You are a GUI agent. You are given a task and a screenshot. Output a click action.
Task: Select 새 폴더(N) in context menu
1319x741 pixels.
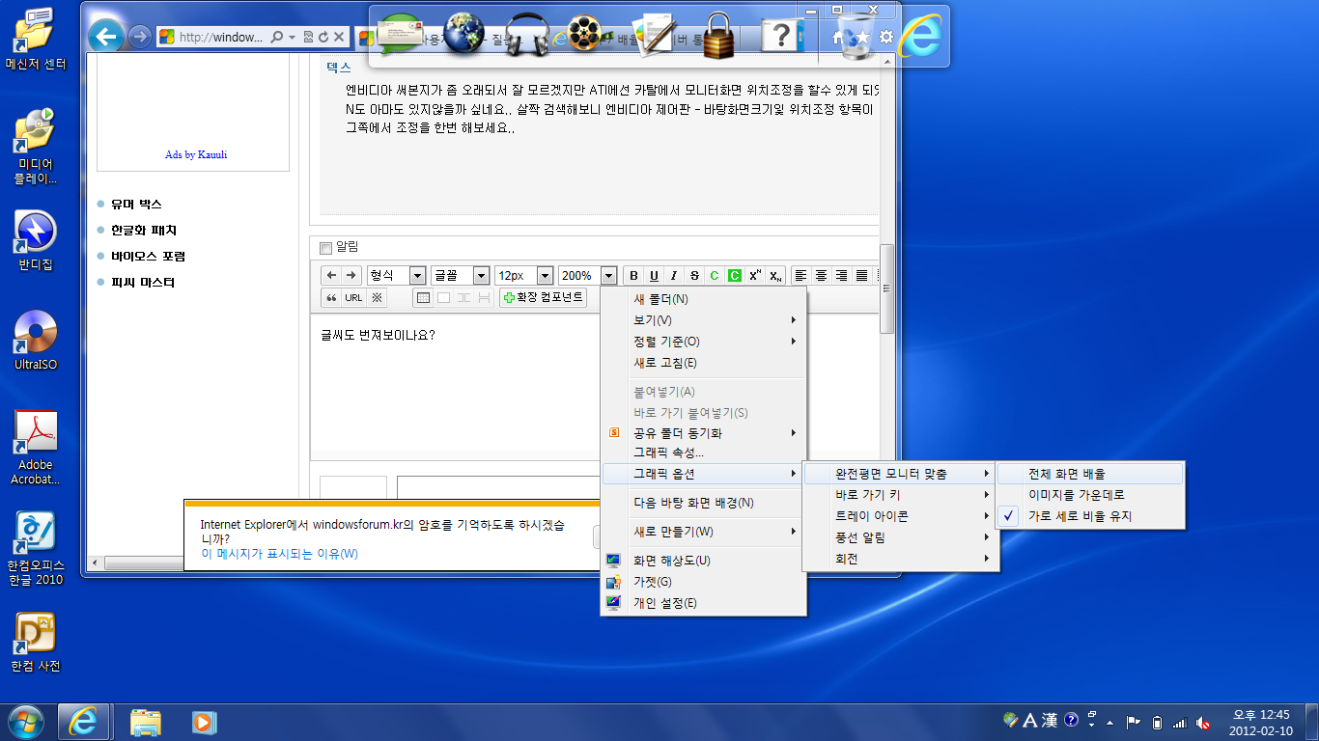(x=703, y=299)
